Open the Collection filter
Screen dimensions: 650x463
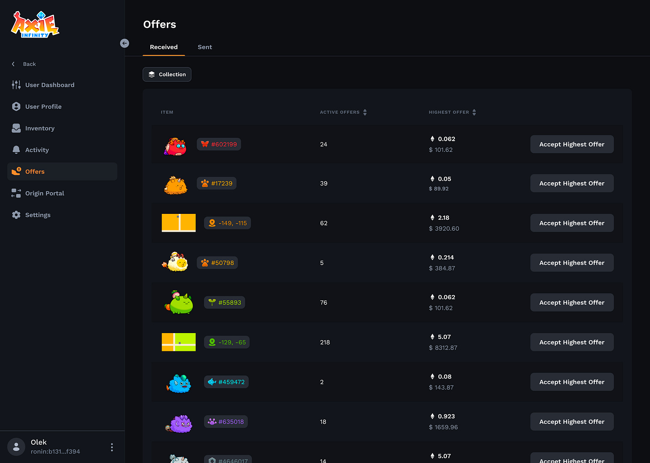(x=167, y=74)
